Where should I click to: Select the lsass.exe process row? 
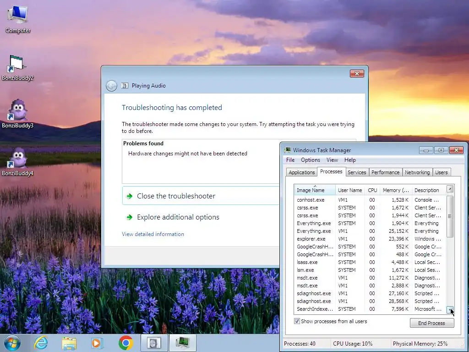click(370, 262)
